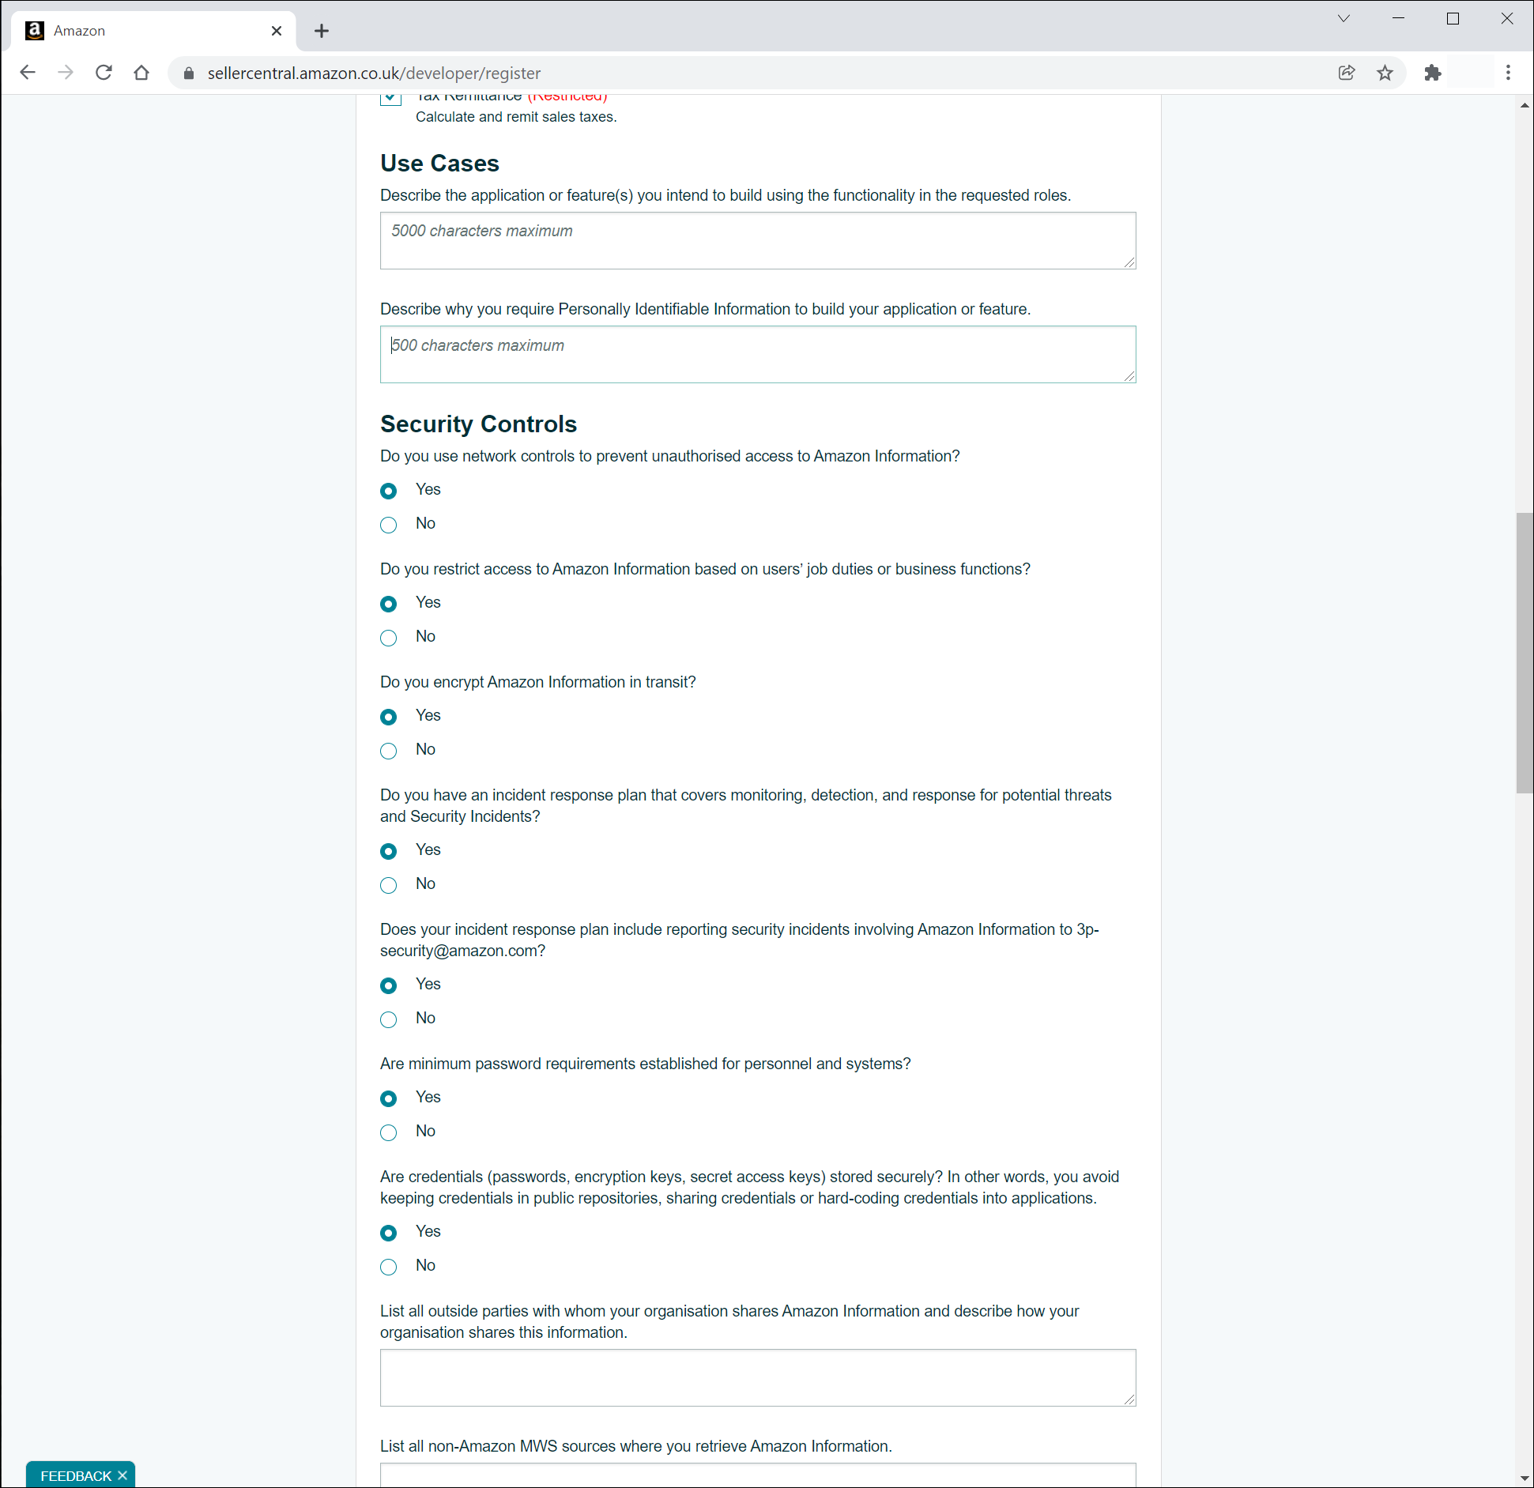The height and width of the screenshot is (1488, 1534).
Task: Click the Calculate and remit sales taxes text
Action: click(516, 117)
